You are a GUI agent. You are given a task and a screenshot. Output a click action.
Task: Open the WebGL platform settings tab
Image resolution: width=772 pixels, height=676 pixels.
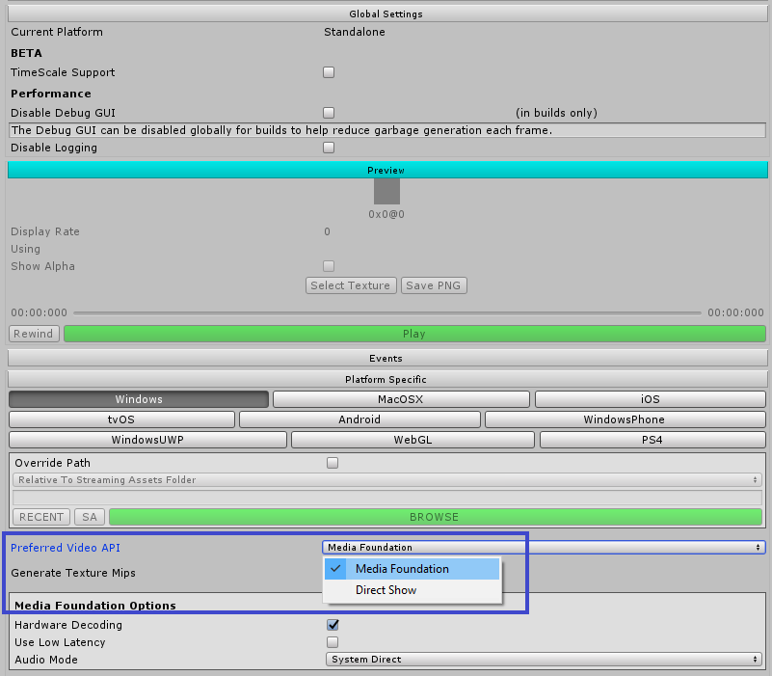(x=412, y=439)
